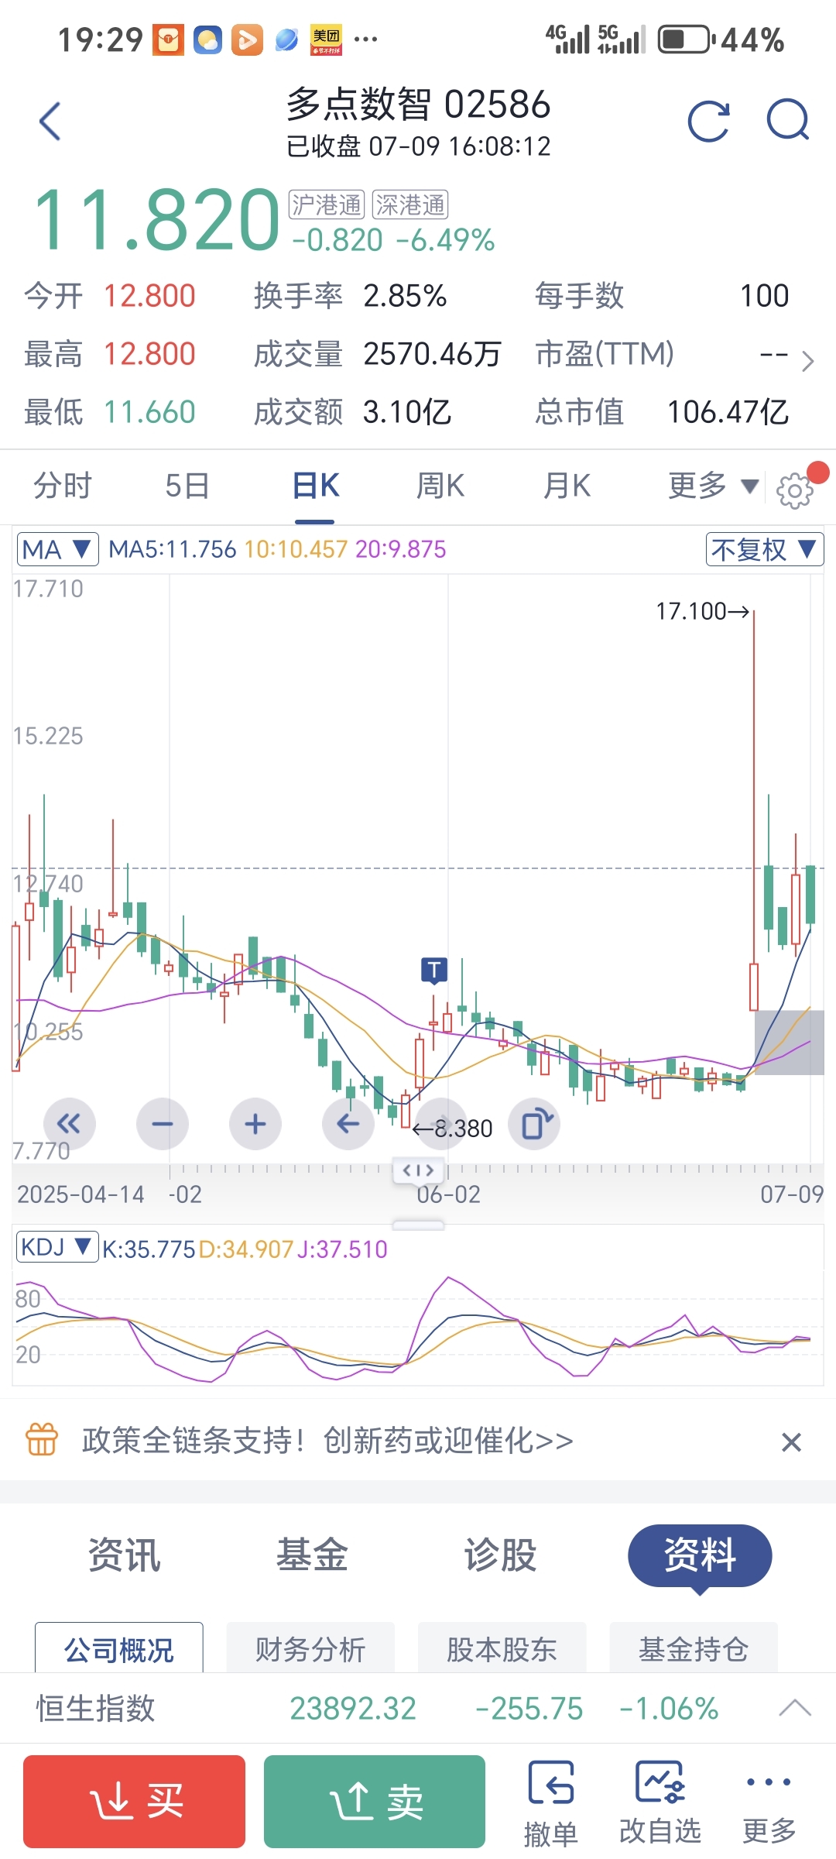836x1859 pixels.
Task: Tap the 沪港通 tag
Action: [327, 205]
